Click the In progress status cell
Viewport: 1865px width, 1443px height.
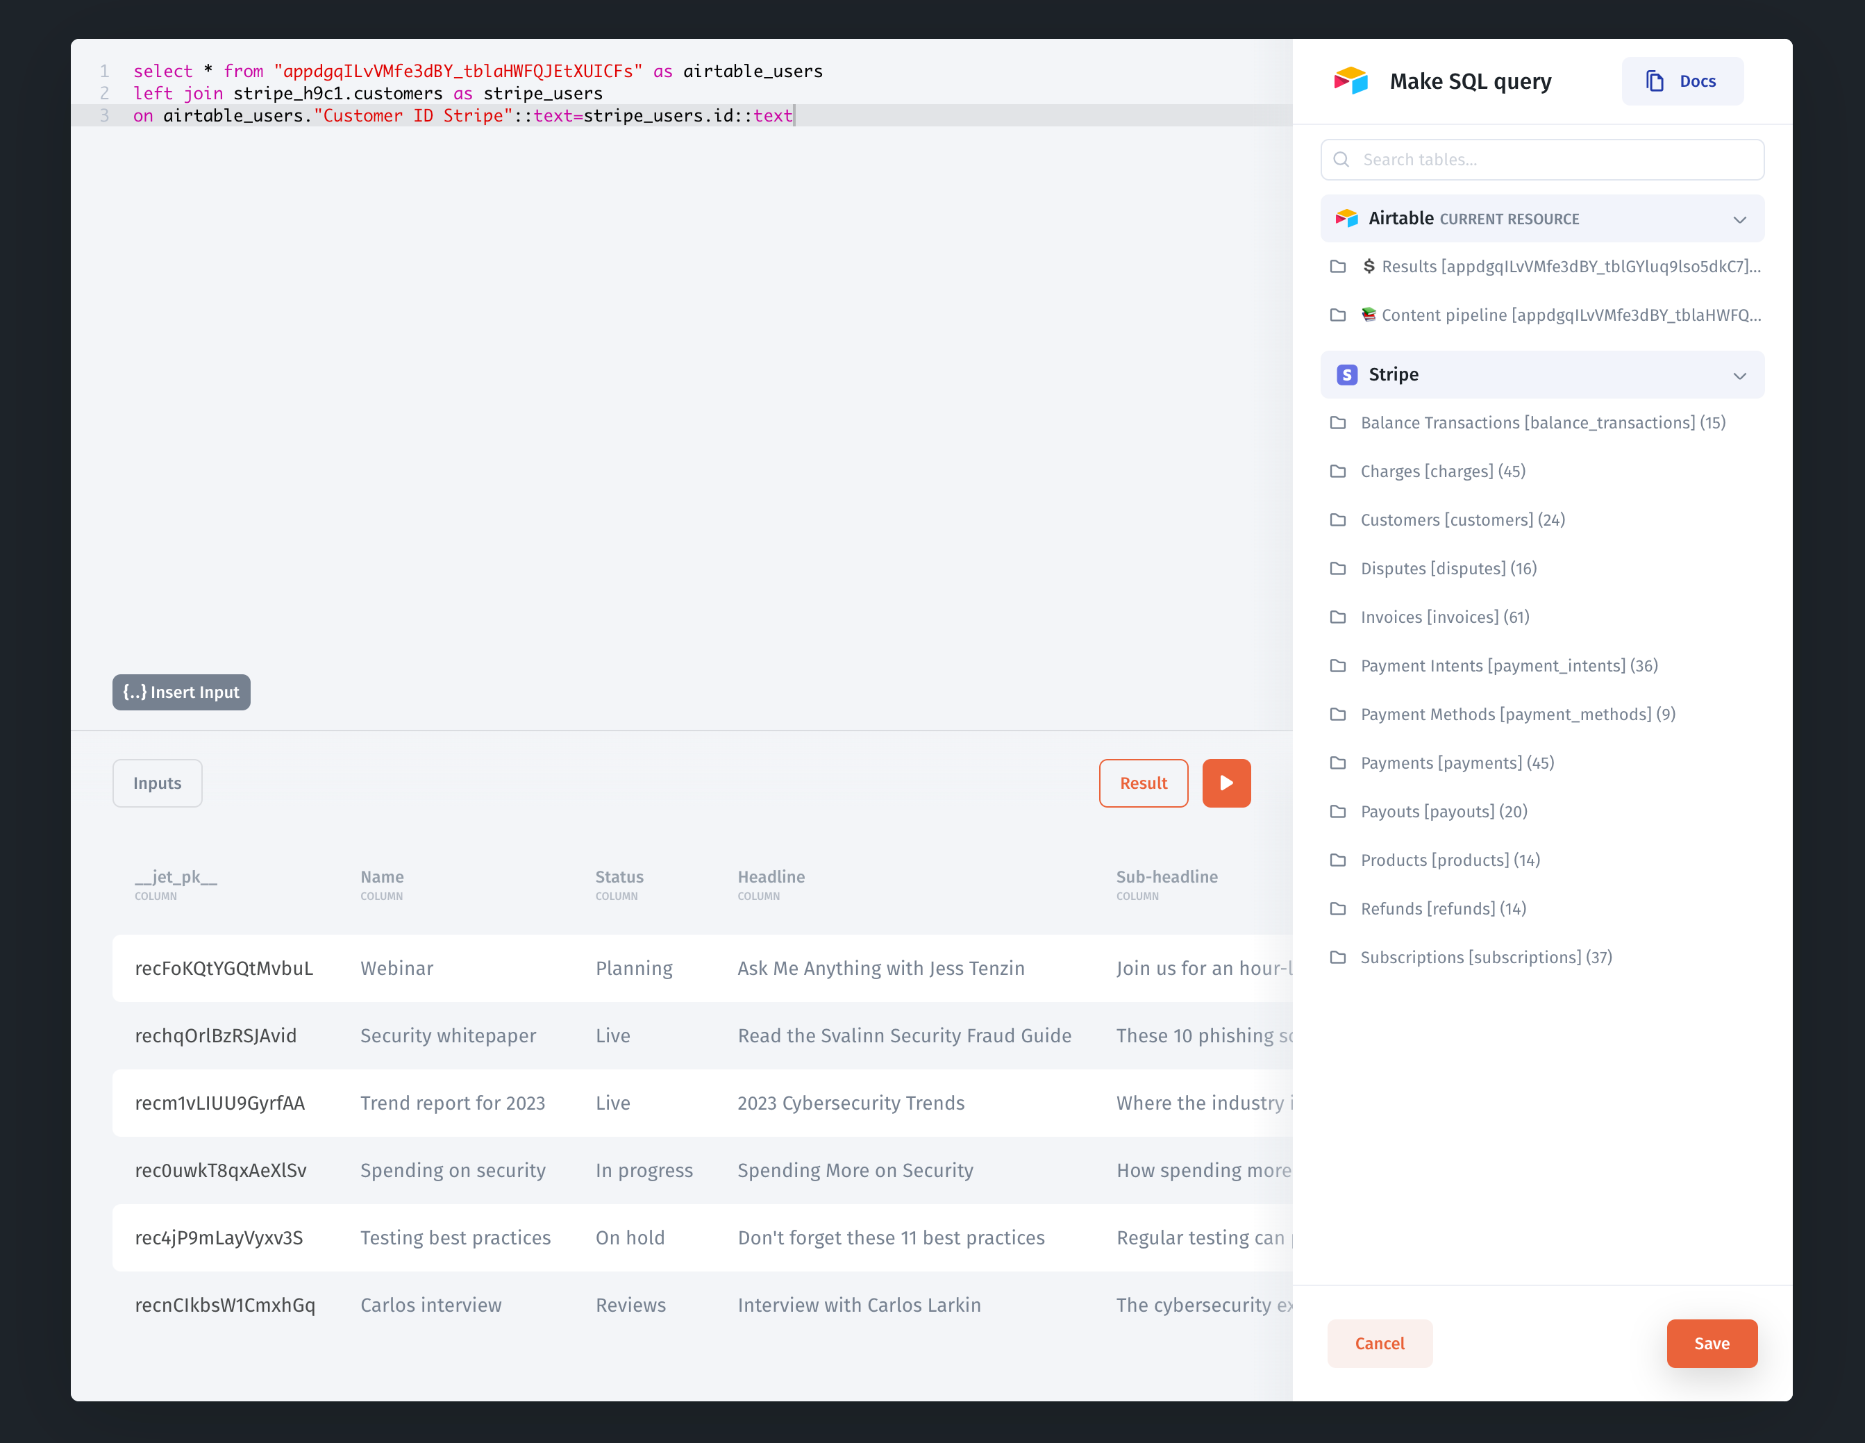click(644, 1171)
